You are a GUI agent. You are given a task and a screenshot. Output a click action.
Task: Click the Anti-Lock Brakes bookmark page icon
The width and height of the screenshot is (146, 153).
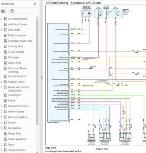click(5, 24)
